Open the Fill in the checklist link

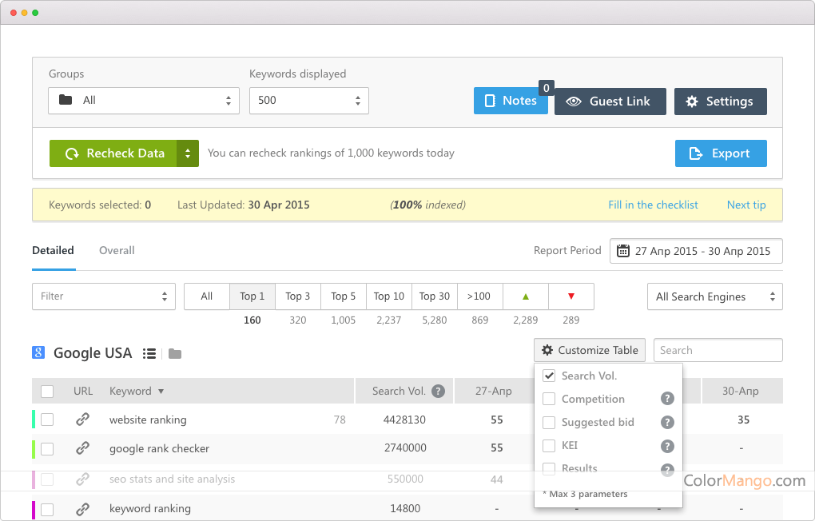(x=653, y=205)
